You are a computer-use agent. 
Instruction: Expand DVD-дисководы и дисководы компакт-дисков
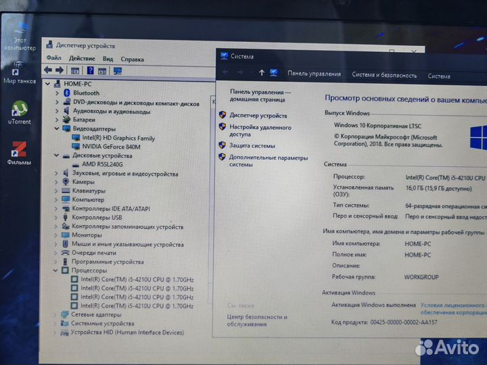[x=57, y=102]
